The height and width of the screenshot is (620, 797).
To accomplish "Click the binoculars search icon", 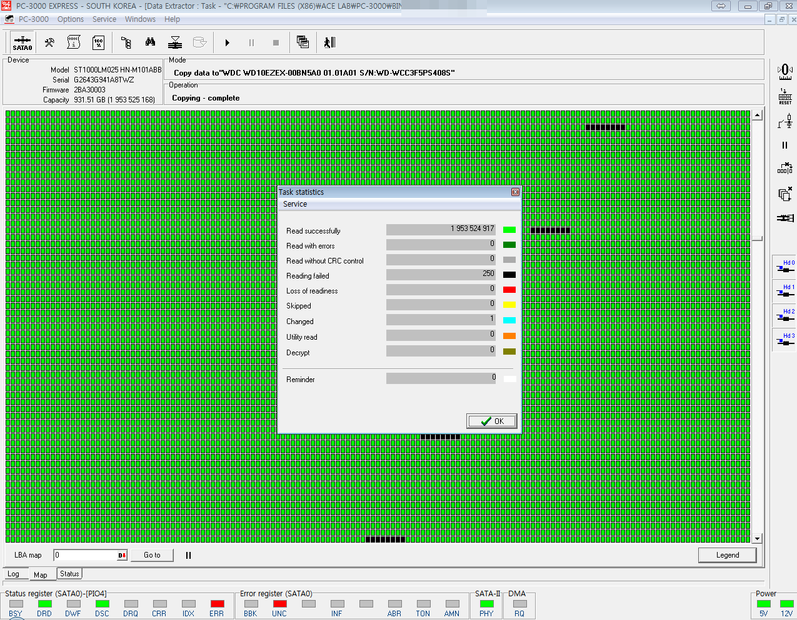I will tap(151, 42).
